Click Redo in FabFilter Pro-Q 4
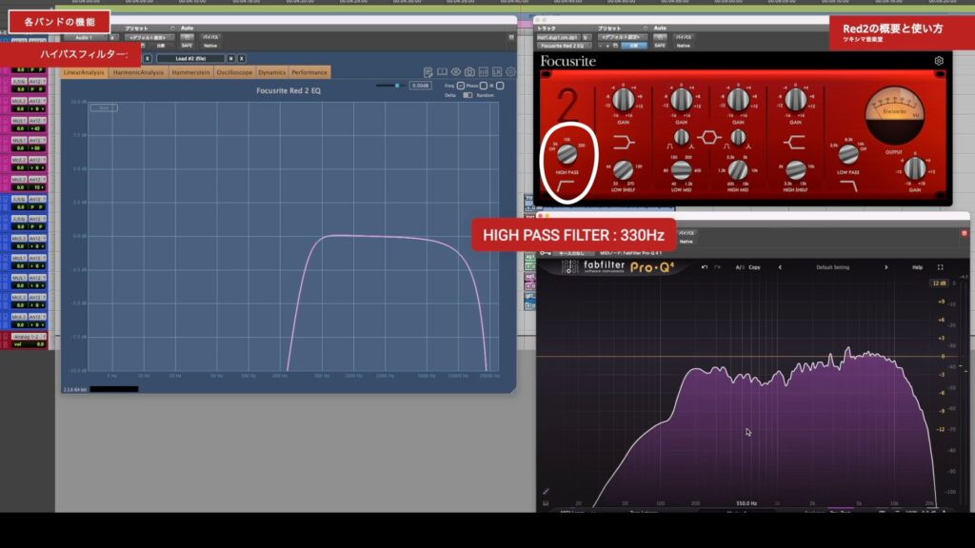Viewport: 975px width, 548px height. coord(717,267)
